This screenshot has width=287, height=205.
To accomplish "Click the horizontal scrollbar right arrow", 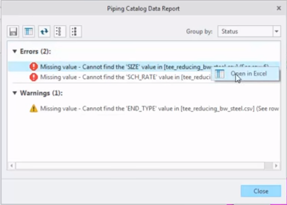I will click(x=276, y=166).
